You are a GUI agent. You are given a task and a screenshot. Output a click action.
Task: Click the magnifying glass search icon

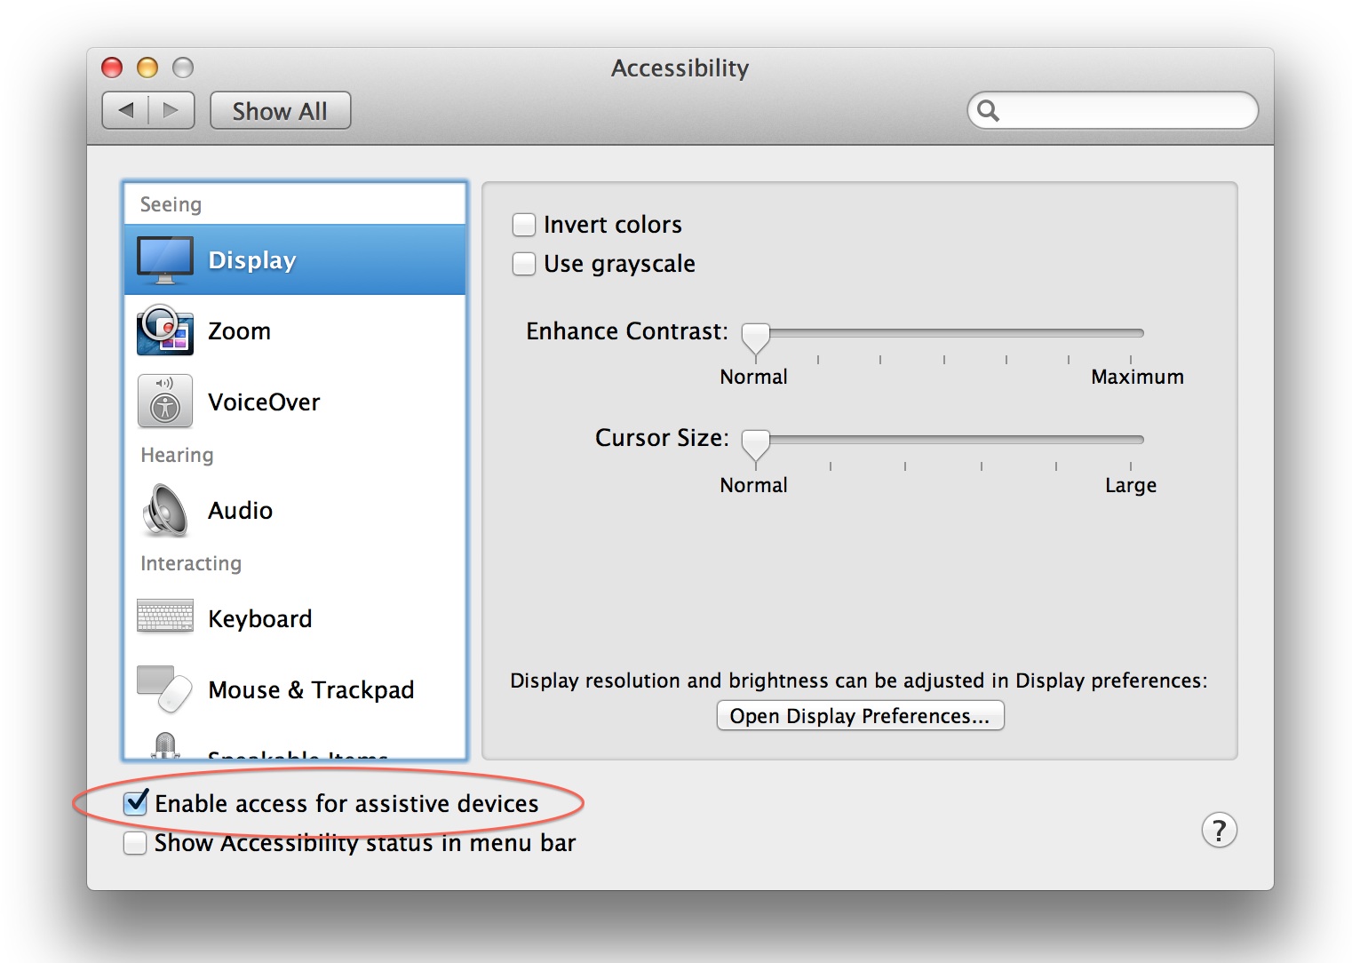(988, 111)
